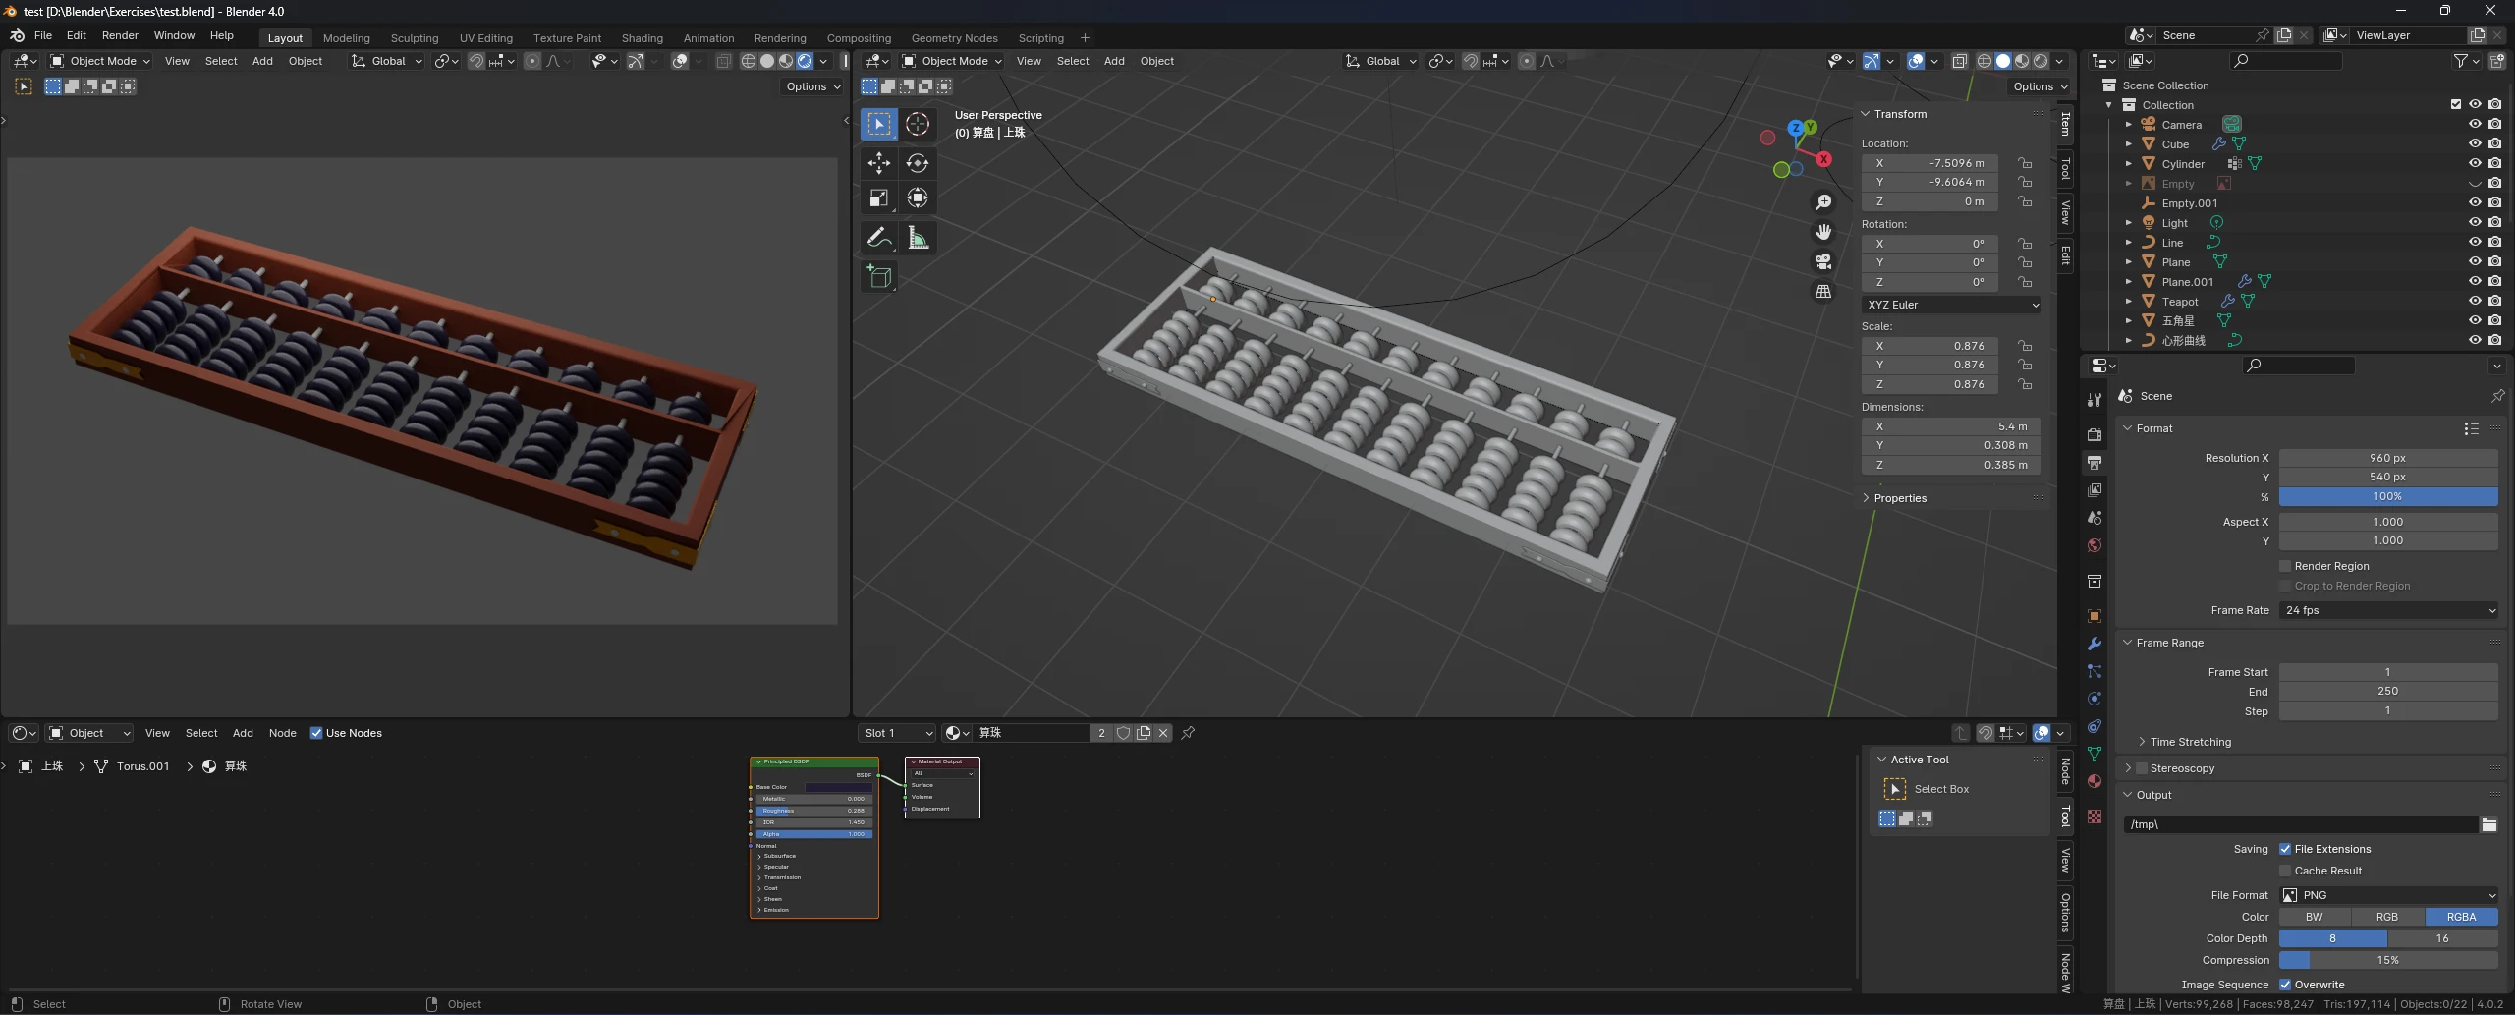Toggle camera view with camera gizmo

1823,261
